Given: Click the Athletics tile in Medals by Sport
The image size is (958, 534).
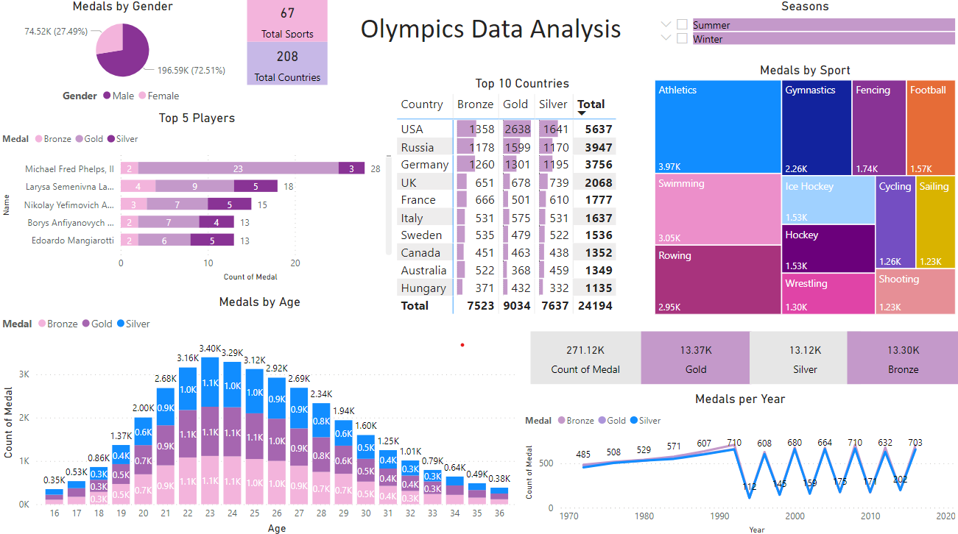Looking at the screenshot, I should pyautogui.click(x=718, y=125).
